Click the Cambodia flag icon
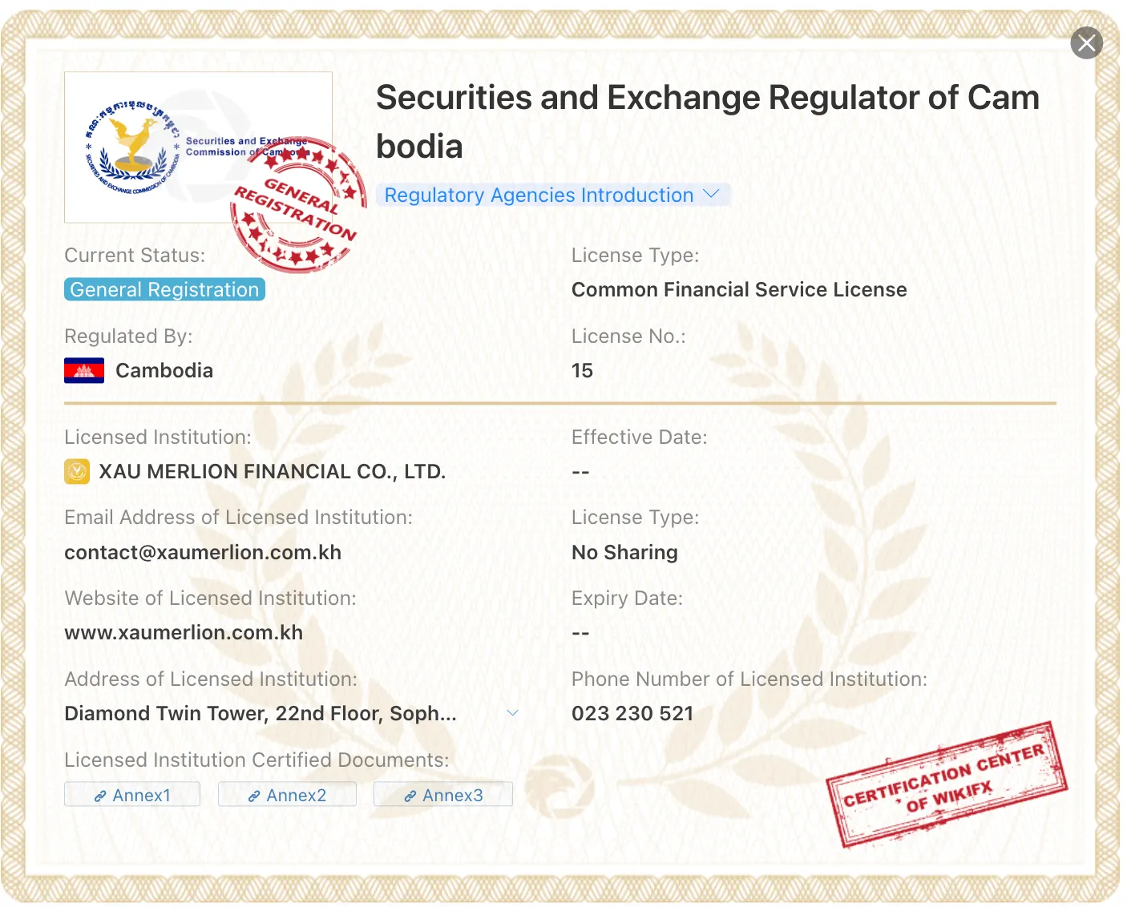The height and width of the screenshot is (907, 1127). [84, 370]
